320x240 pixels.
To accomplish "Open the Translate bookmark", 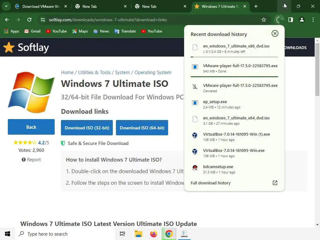I will pyautogui.click(x=125, y=31).
